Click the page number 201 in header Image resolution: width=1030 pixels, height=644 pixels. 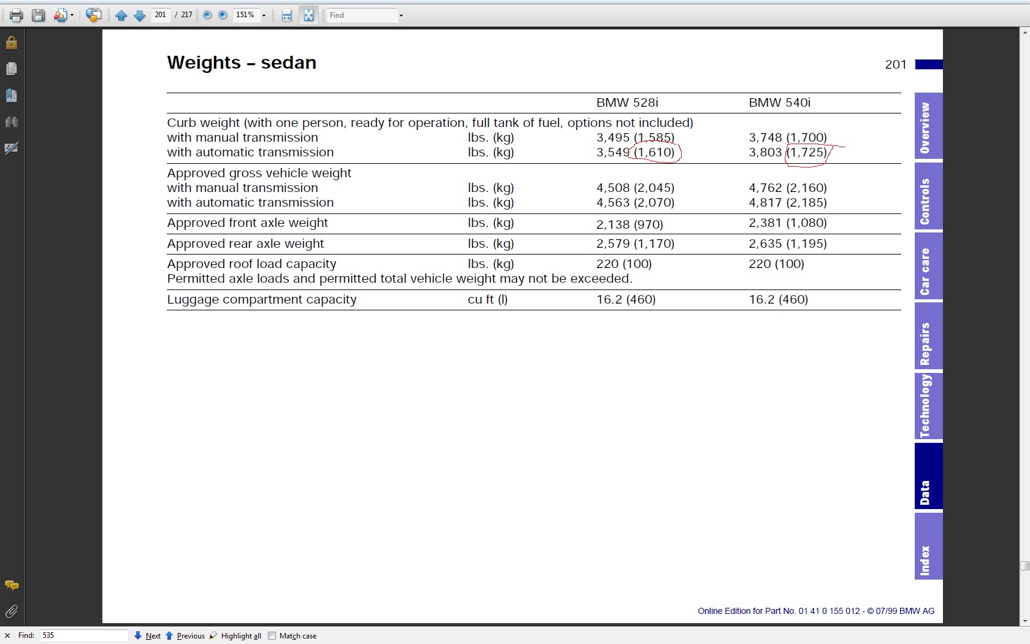tap(895, 64)
